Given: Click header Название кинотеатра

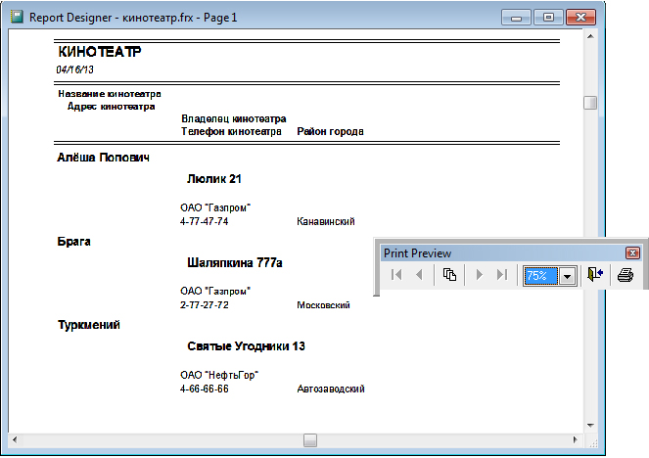Looking at the screenshot, I should (110, 94).
